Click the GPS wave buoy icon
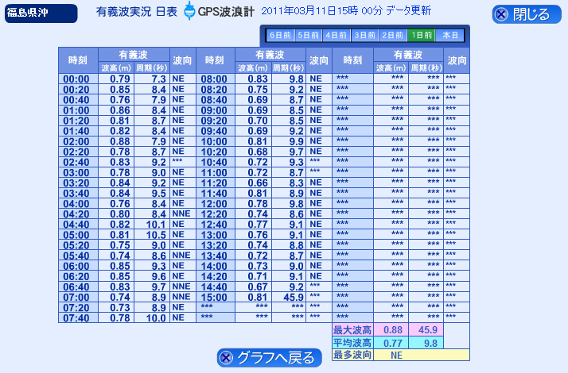Viewport: 568px width, 373px height. 189,10
